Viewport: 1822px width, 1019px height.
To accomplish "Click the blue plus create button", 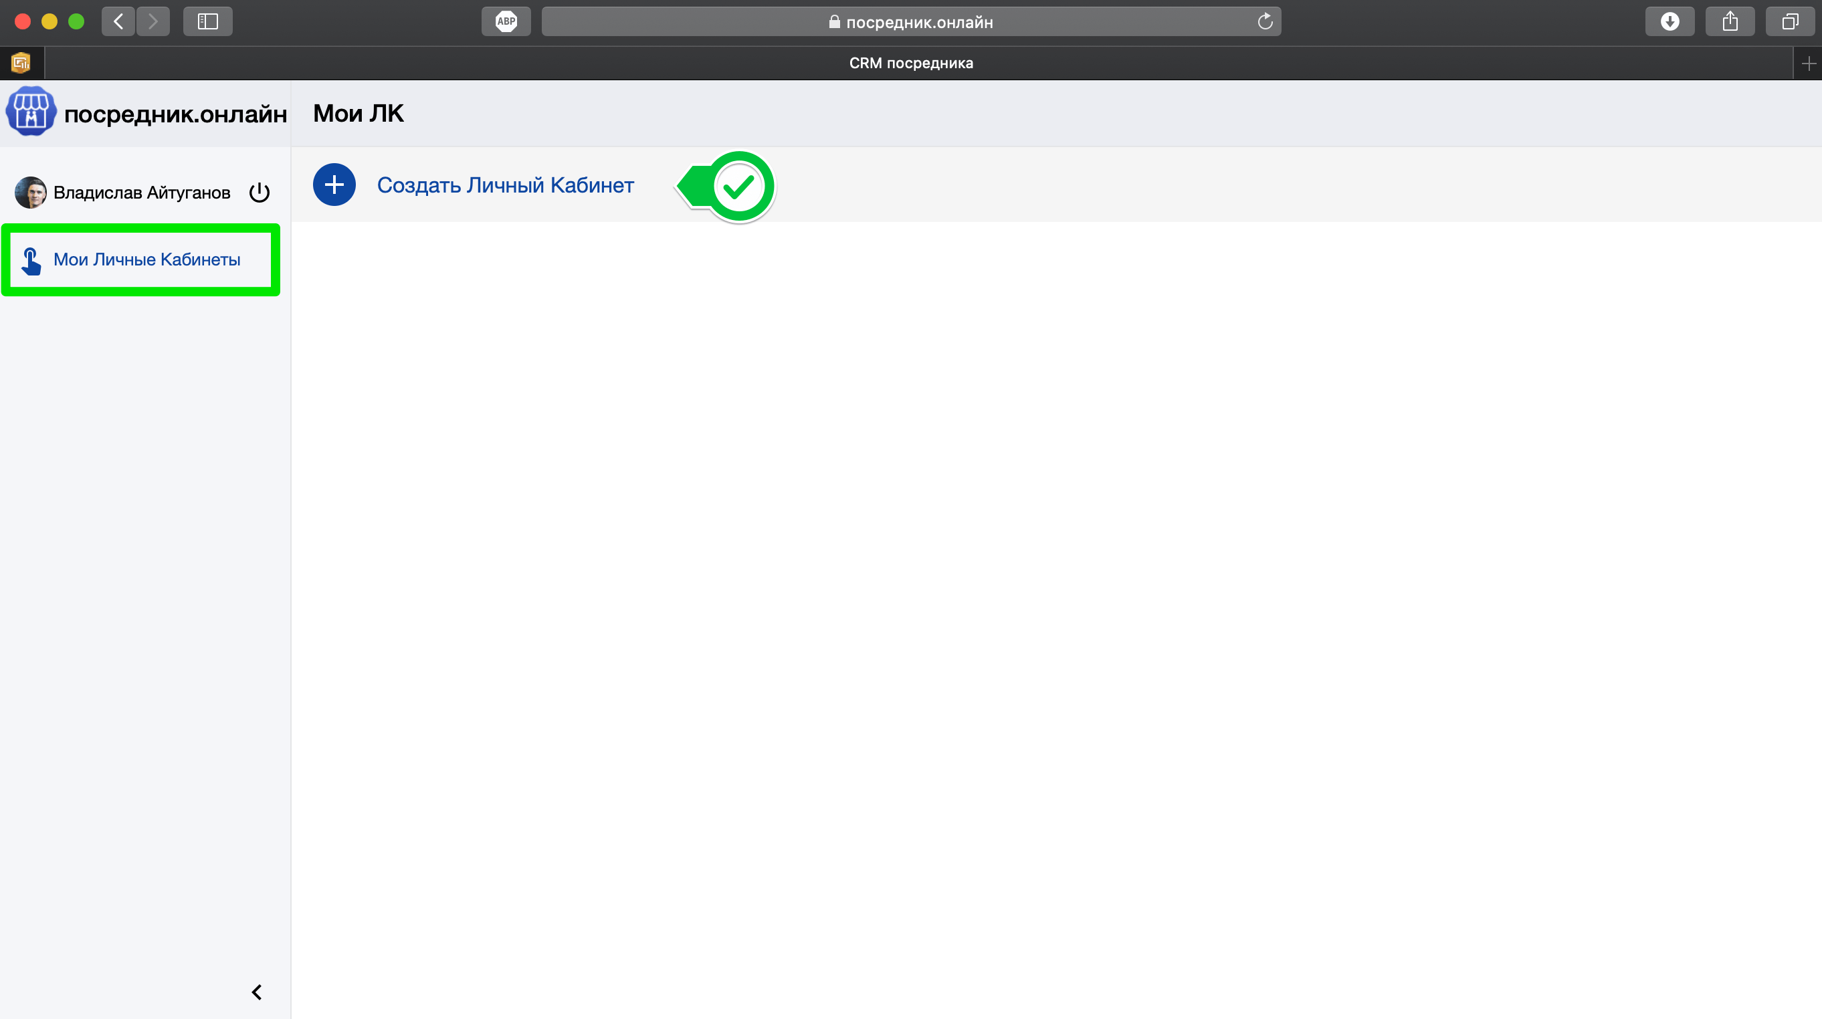I will 334,185.
